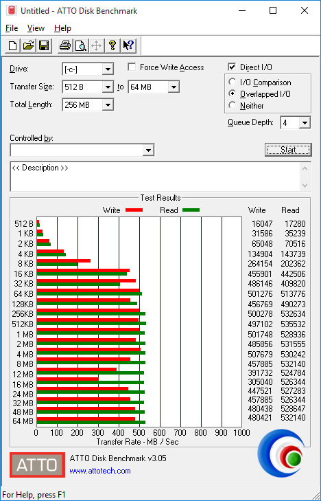This screenshot has height=501, width=321.
Task: Click the green Read legend swatch
Action: (x=191, y=210)
